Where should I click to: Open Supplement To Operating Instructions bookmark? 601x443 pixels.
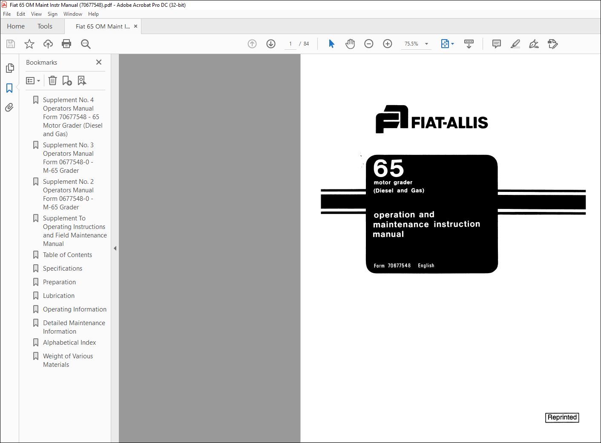pyautogui.click(x=75, y=231)
